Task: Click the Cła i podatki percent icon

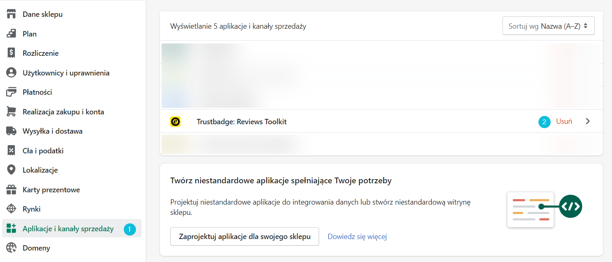Action: (11, 150)
